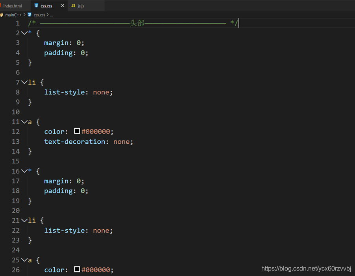Collapse the second universal selector on line 16

(x=25, y=171)
